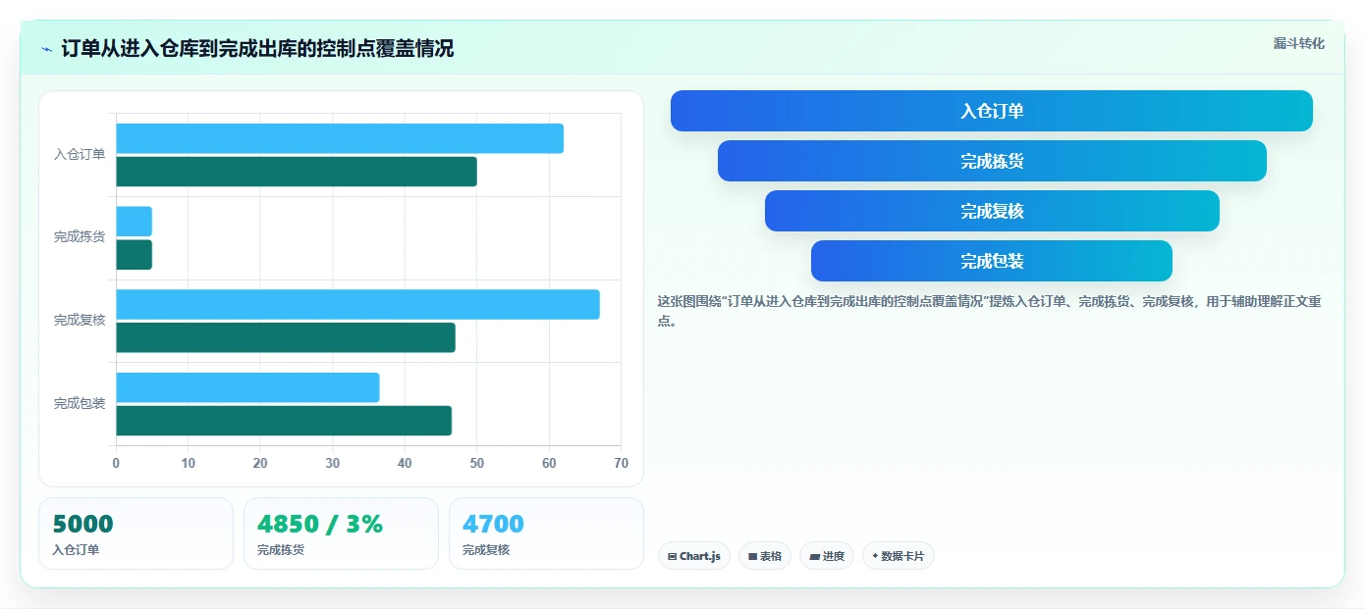
Task: Click the light blue bar for 完成拣货
Action: coord(134,221)
